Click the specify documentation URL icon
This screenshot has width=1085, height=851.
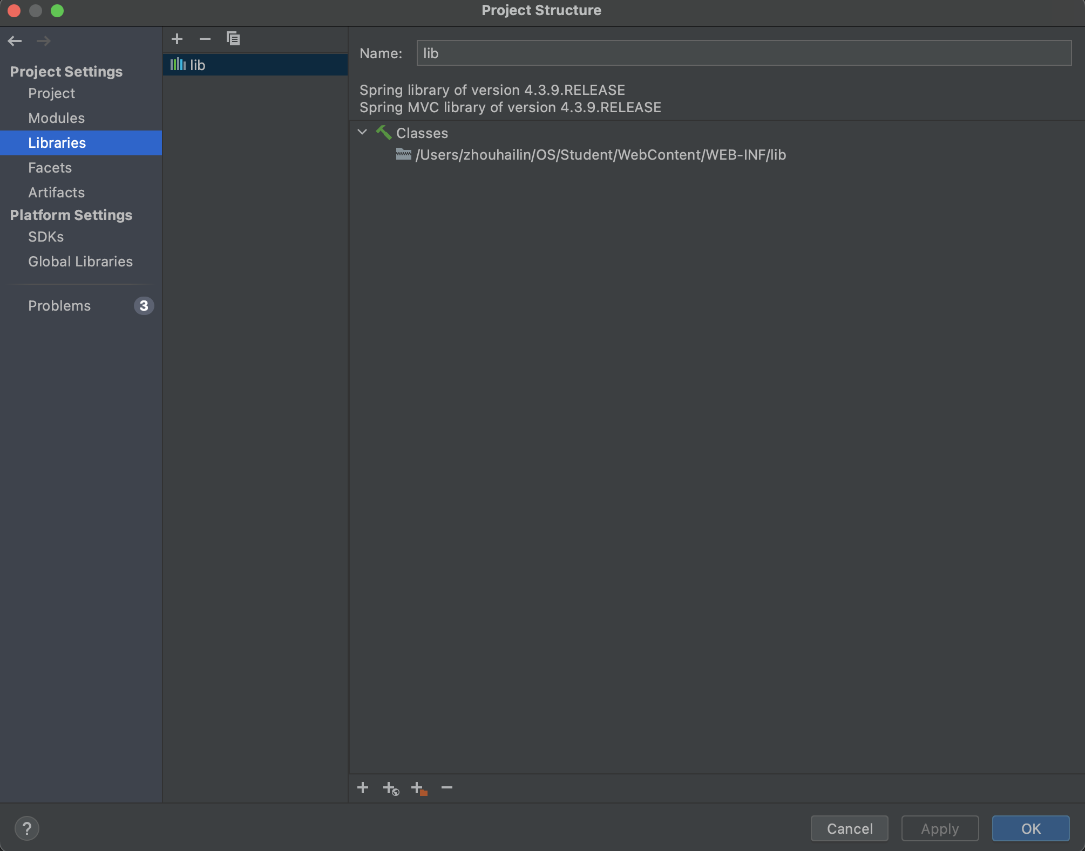point(391,789)
